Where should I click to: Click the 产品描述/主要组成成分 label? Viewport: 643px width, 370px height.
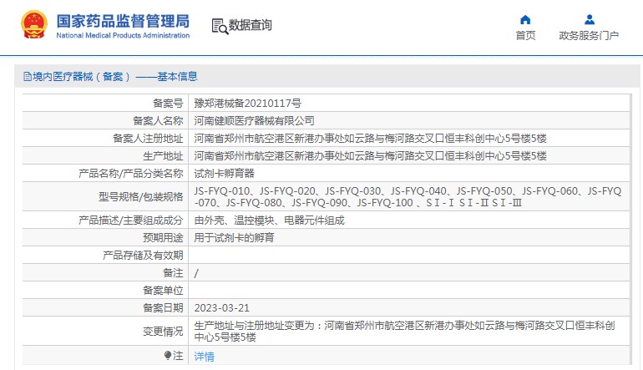click(130, 220)
